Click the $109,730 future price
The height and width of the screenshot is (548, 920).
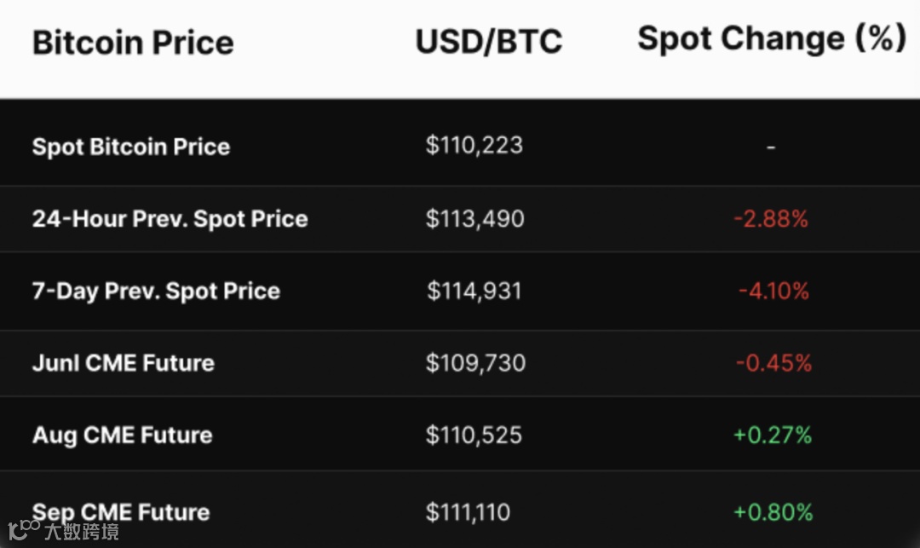tap(476, 363)
